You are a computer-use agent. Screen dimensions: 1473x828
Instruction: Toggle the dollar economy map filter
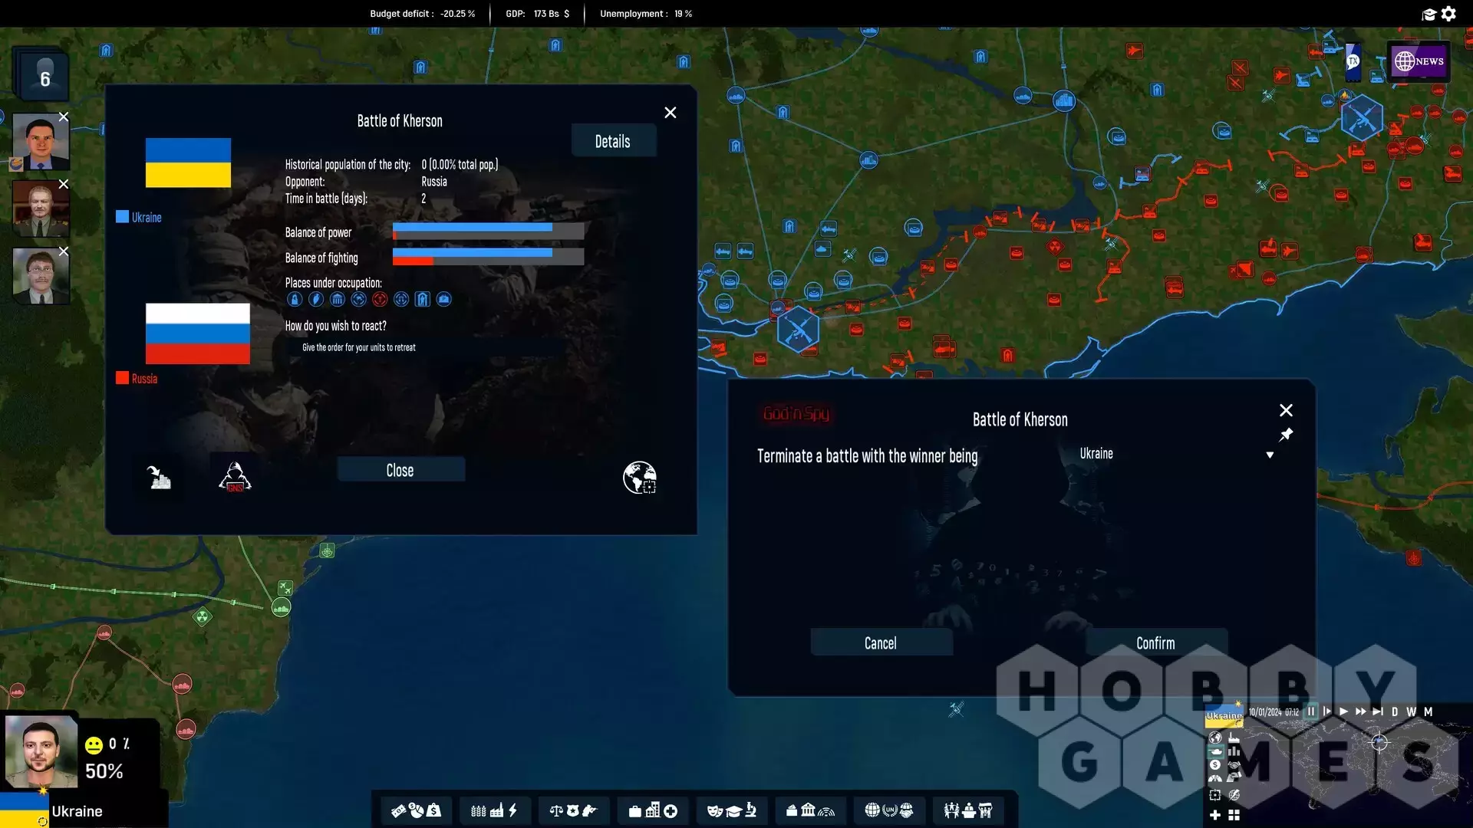click(1215, 764)
